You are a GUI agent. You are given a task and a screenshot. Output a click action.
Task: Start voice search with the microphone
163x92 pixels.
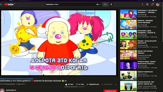(x=111, y=5)
